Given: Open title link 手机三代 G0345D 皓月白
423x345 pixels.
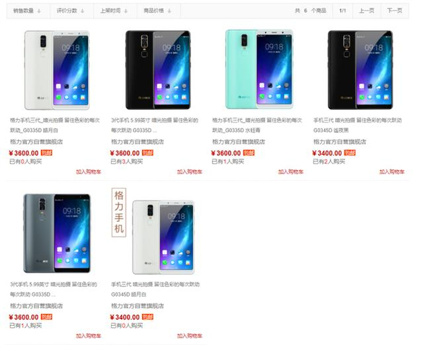Looking at the screenshot, I should click(155, 289).
